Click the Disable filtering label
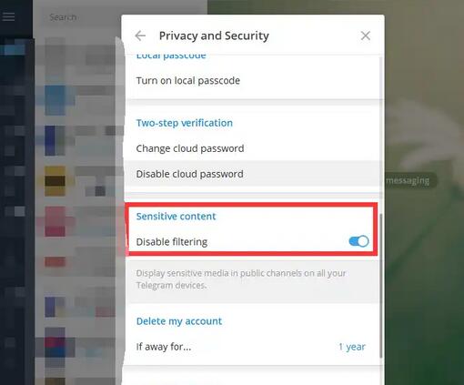 tap(172, 242)
